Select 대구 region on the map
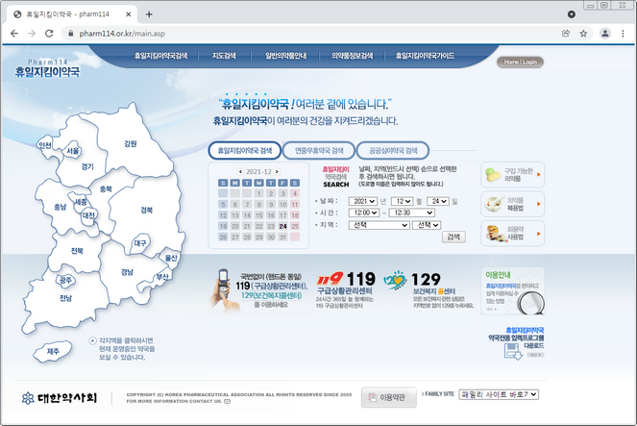This screenshot has height=426, width=637. 140,243
